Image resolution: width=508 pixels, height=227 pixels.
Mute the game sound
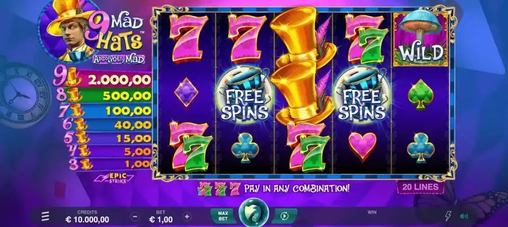(464, 216)
